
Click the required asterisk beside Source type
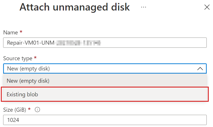tap(35, 58)
